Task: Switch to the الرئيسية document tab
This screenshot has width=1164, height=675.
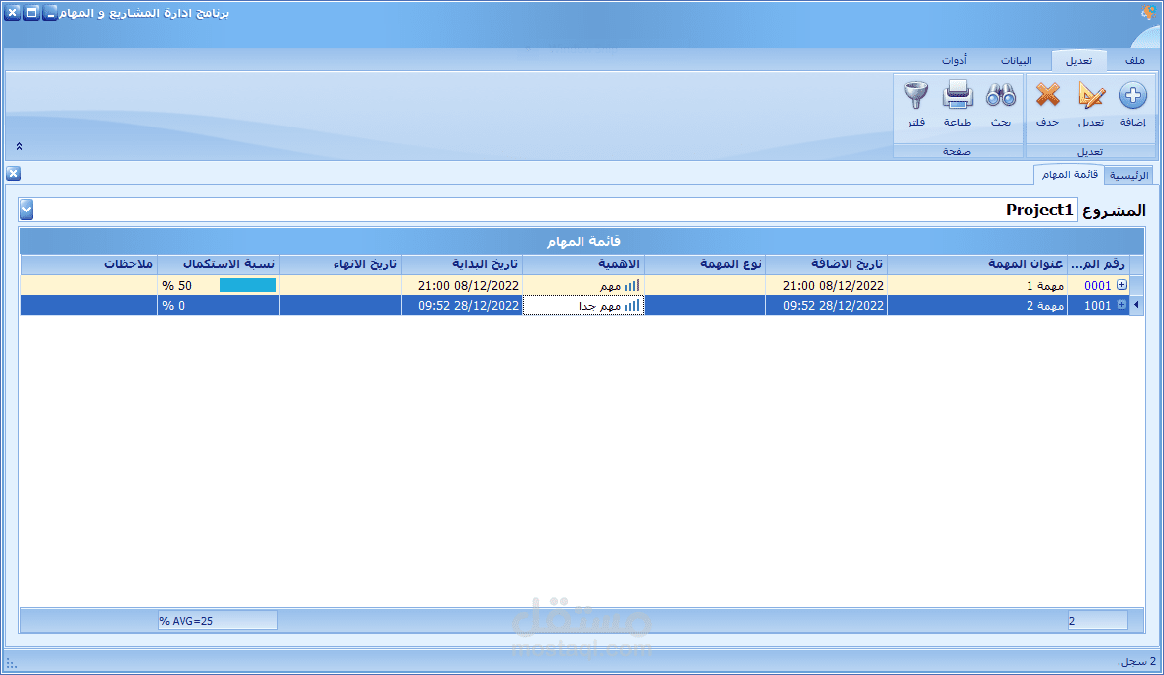Action: pos(1128,175)
